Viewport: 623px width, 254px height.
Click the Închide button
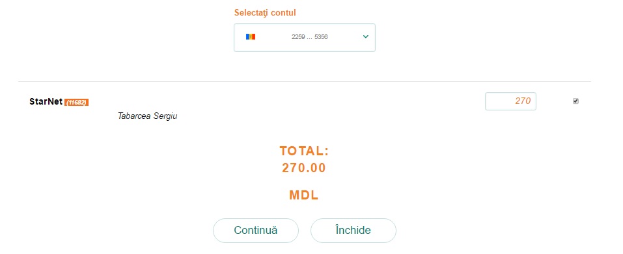[353, 231]
